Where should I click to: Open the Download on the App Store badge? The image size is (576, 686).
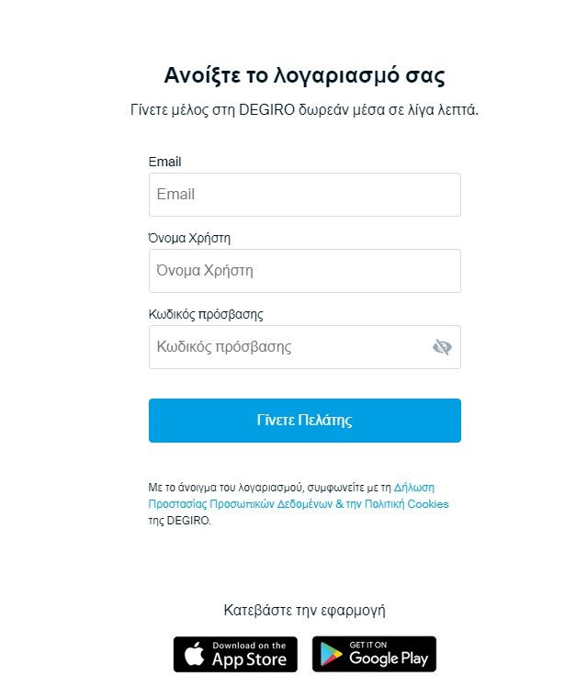tap(235, 654)
